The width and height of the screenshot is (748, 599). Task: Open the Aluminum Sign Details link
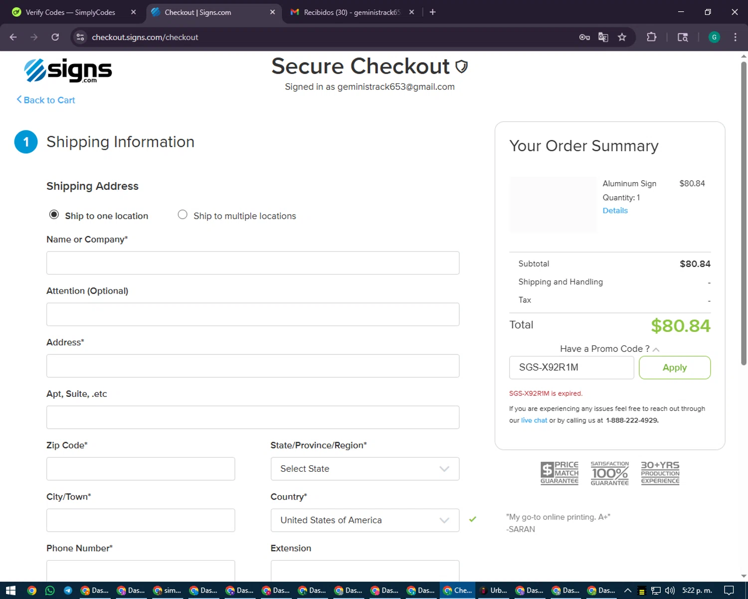pos(615,211)
